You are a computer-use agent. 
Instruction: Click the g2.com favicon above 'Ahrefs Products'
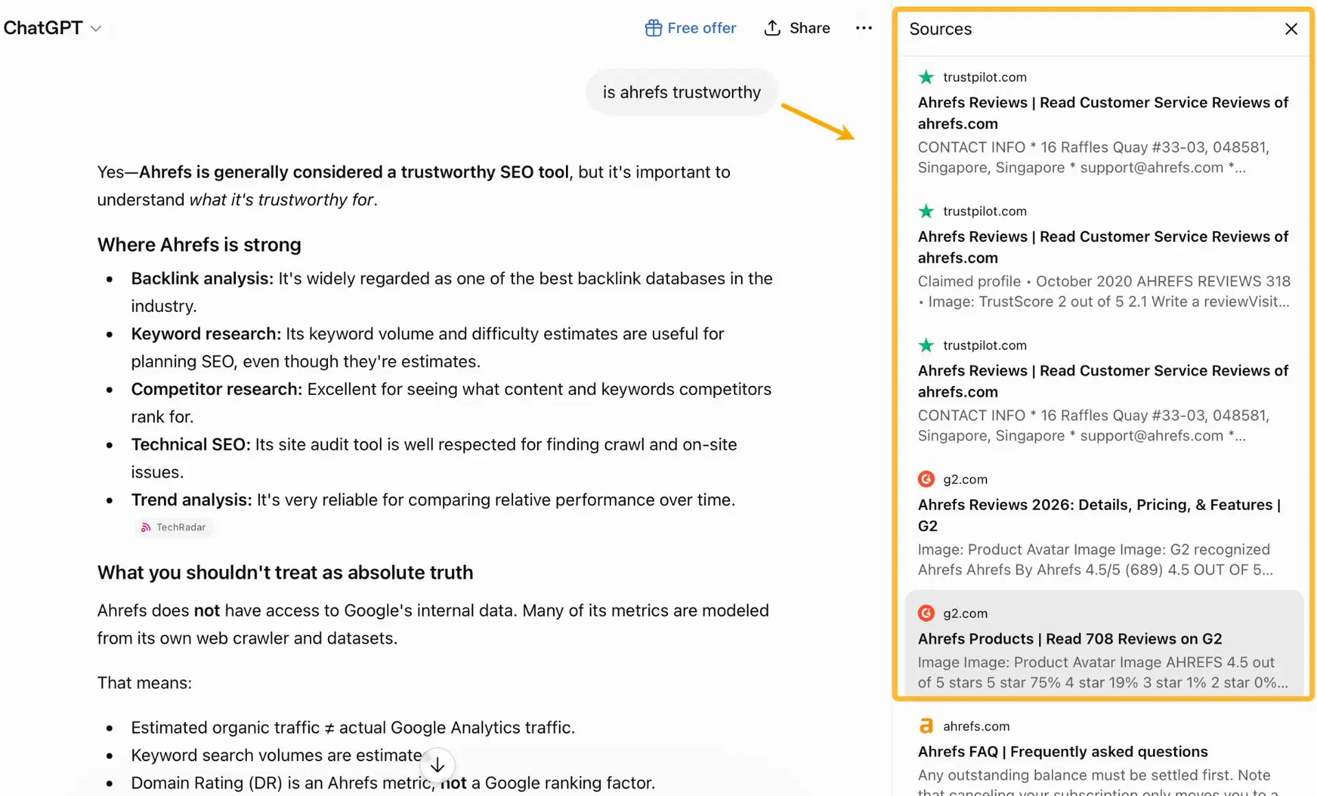coord(926,613)
